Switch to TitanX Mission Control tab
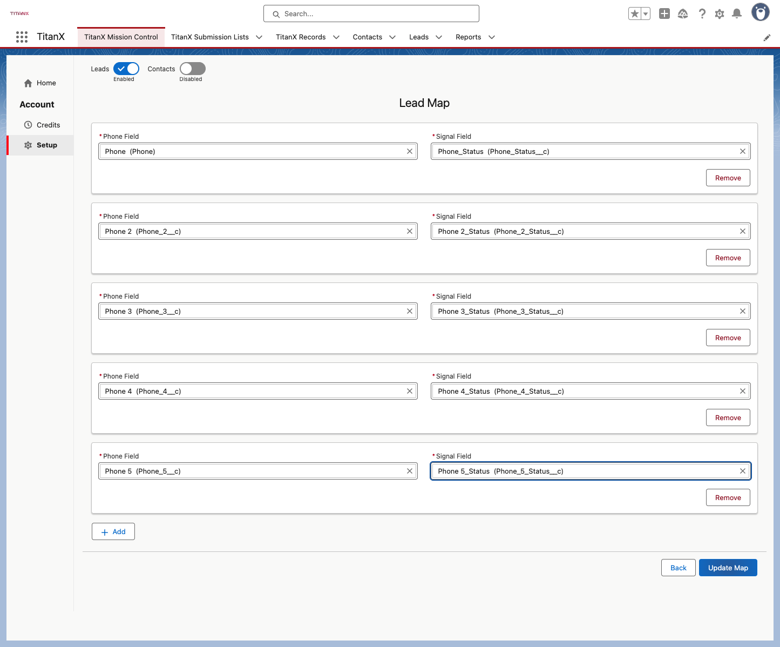Screen dimensions: 780x647 [x=121, y=37]
